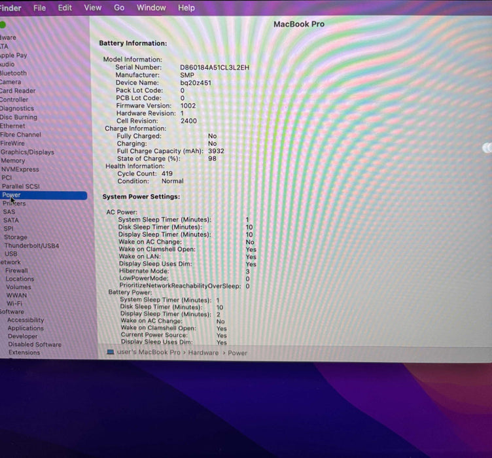Click the Battery Information heading
The height and width of the screenshot is (458, 492).
click(133, 43)
